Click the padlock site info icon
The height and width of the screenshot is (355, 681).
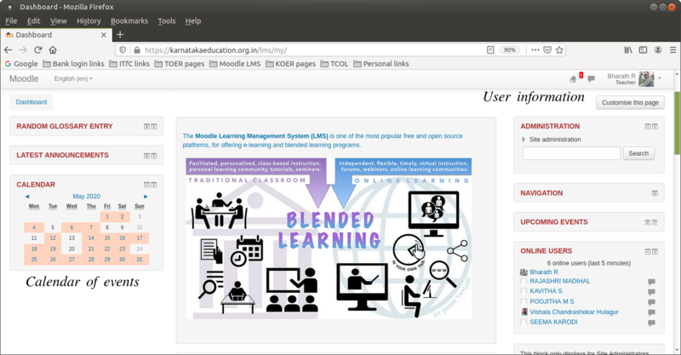(x=137, y=50)
